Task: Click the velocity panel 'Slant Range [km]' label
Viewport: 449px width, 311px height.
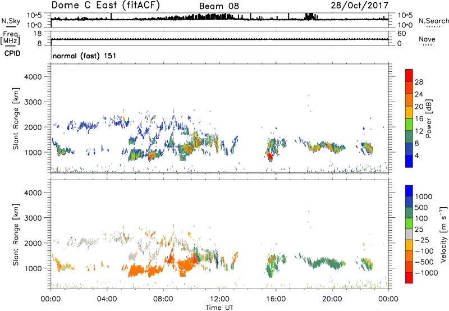Action: click(16, 234)
